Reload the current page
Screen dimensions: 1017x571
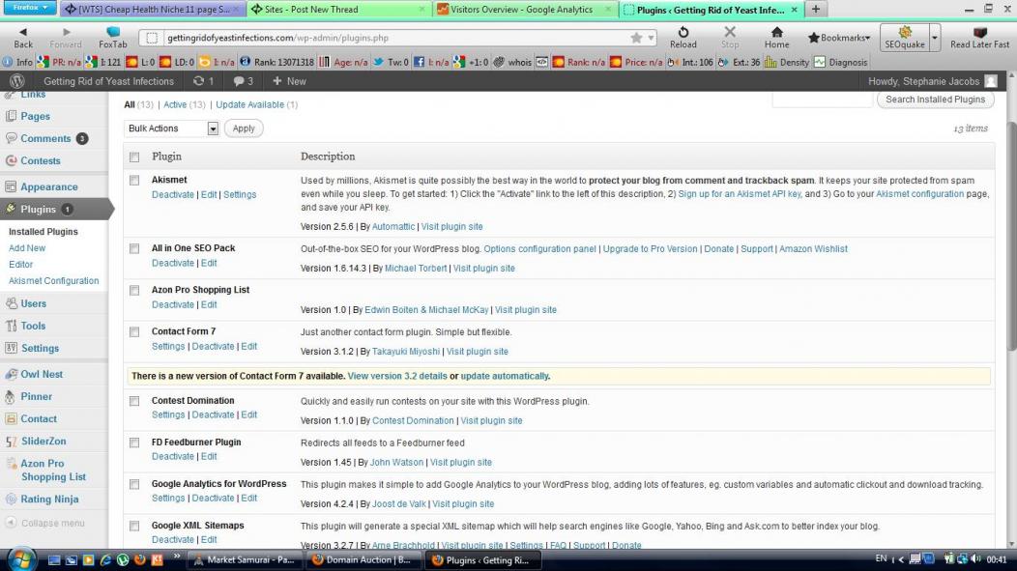(x=683, y=37)
